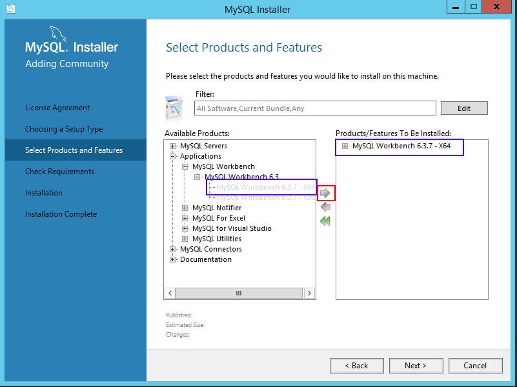
Task: Click the green double-arrow remove all icon
Action: click(325, 221)
